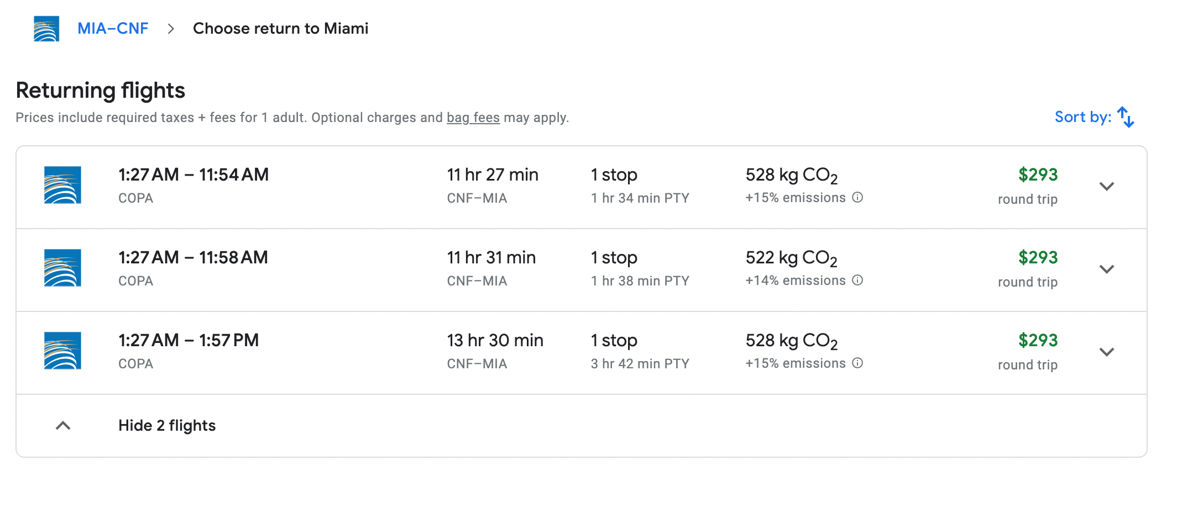
Task: Open the bag fees link
Action: click(473, 118)
